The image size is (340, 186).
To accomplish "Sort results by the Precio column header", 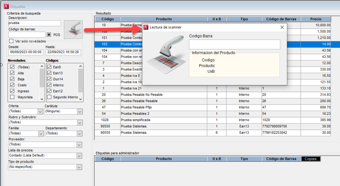I will (x=316, y=19).
